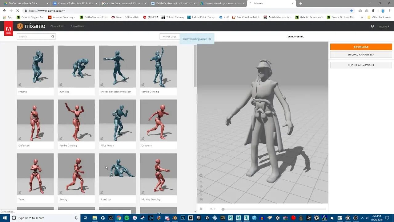The height and width of the screenshot is (222, 394).
Task: Open the Steam taskbar icon
Action: [x=142, y=218]
